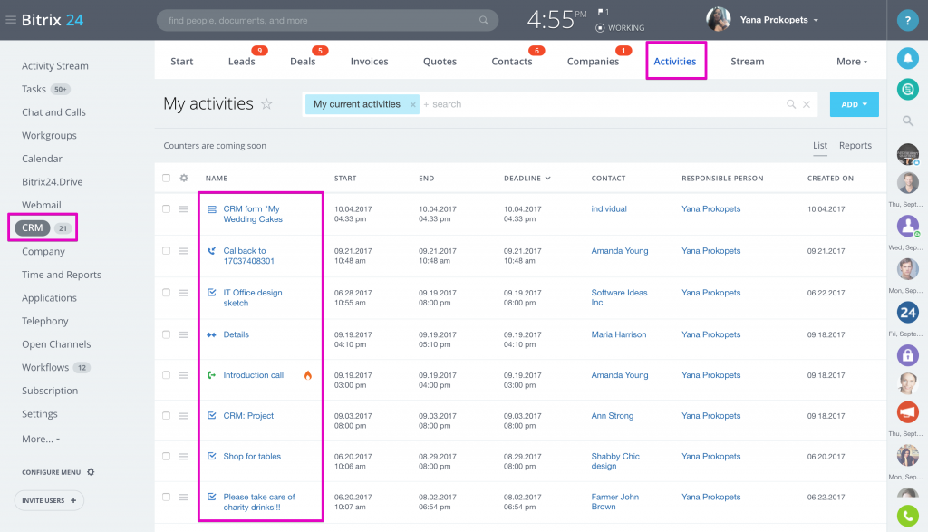Open row menu for IT Office design sketch

(183, 293)
